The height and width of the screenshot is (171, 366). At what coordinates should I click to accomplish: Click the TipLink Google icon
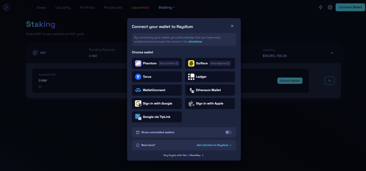(x=138, y=117)
